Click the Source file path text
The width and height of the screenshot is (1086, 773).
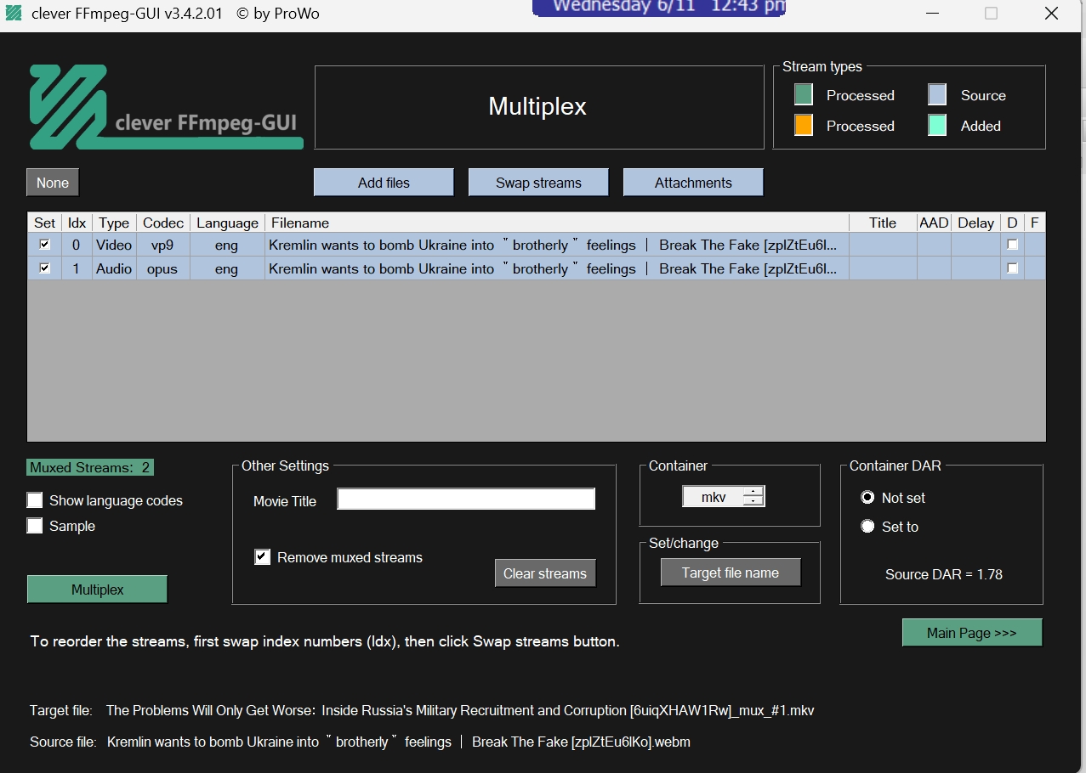(399, 742)
